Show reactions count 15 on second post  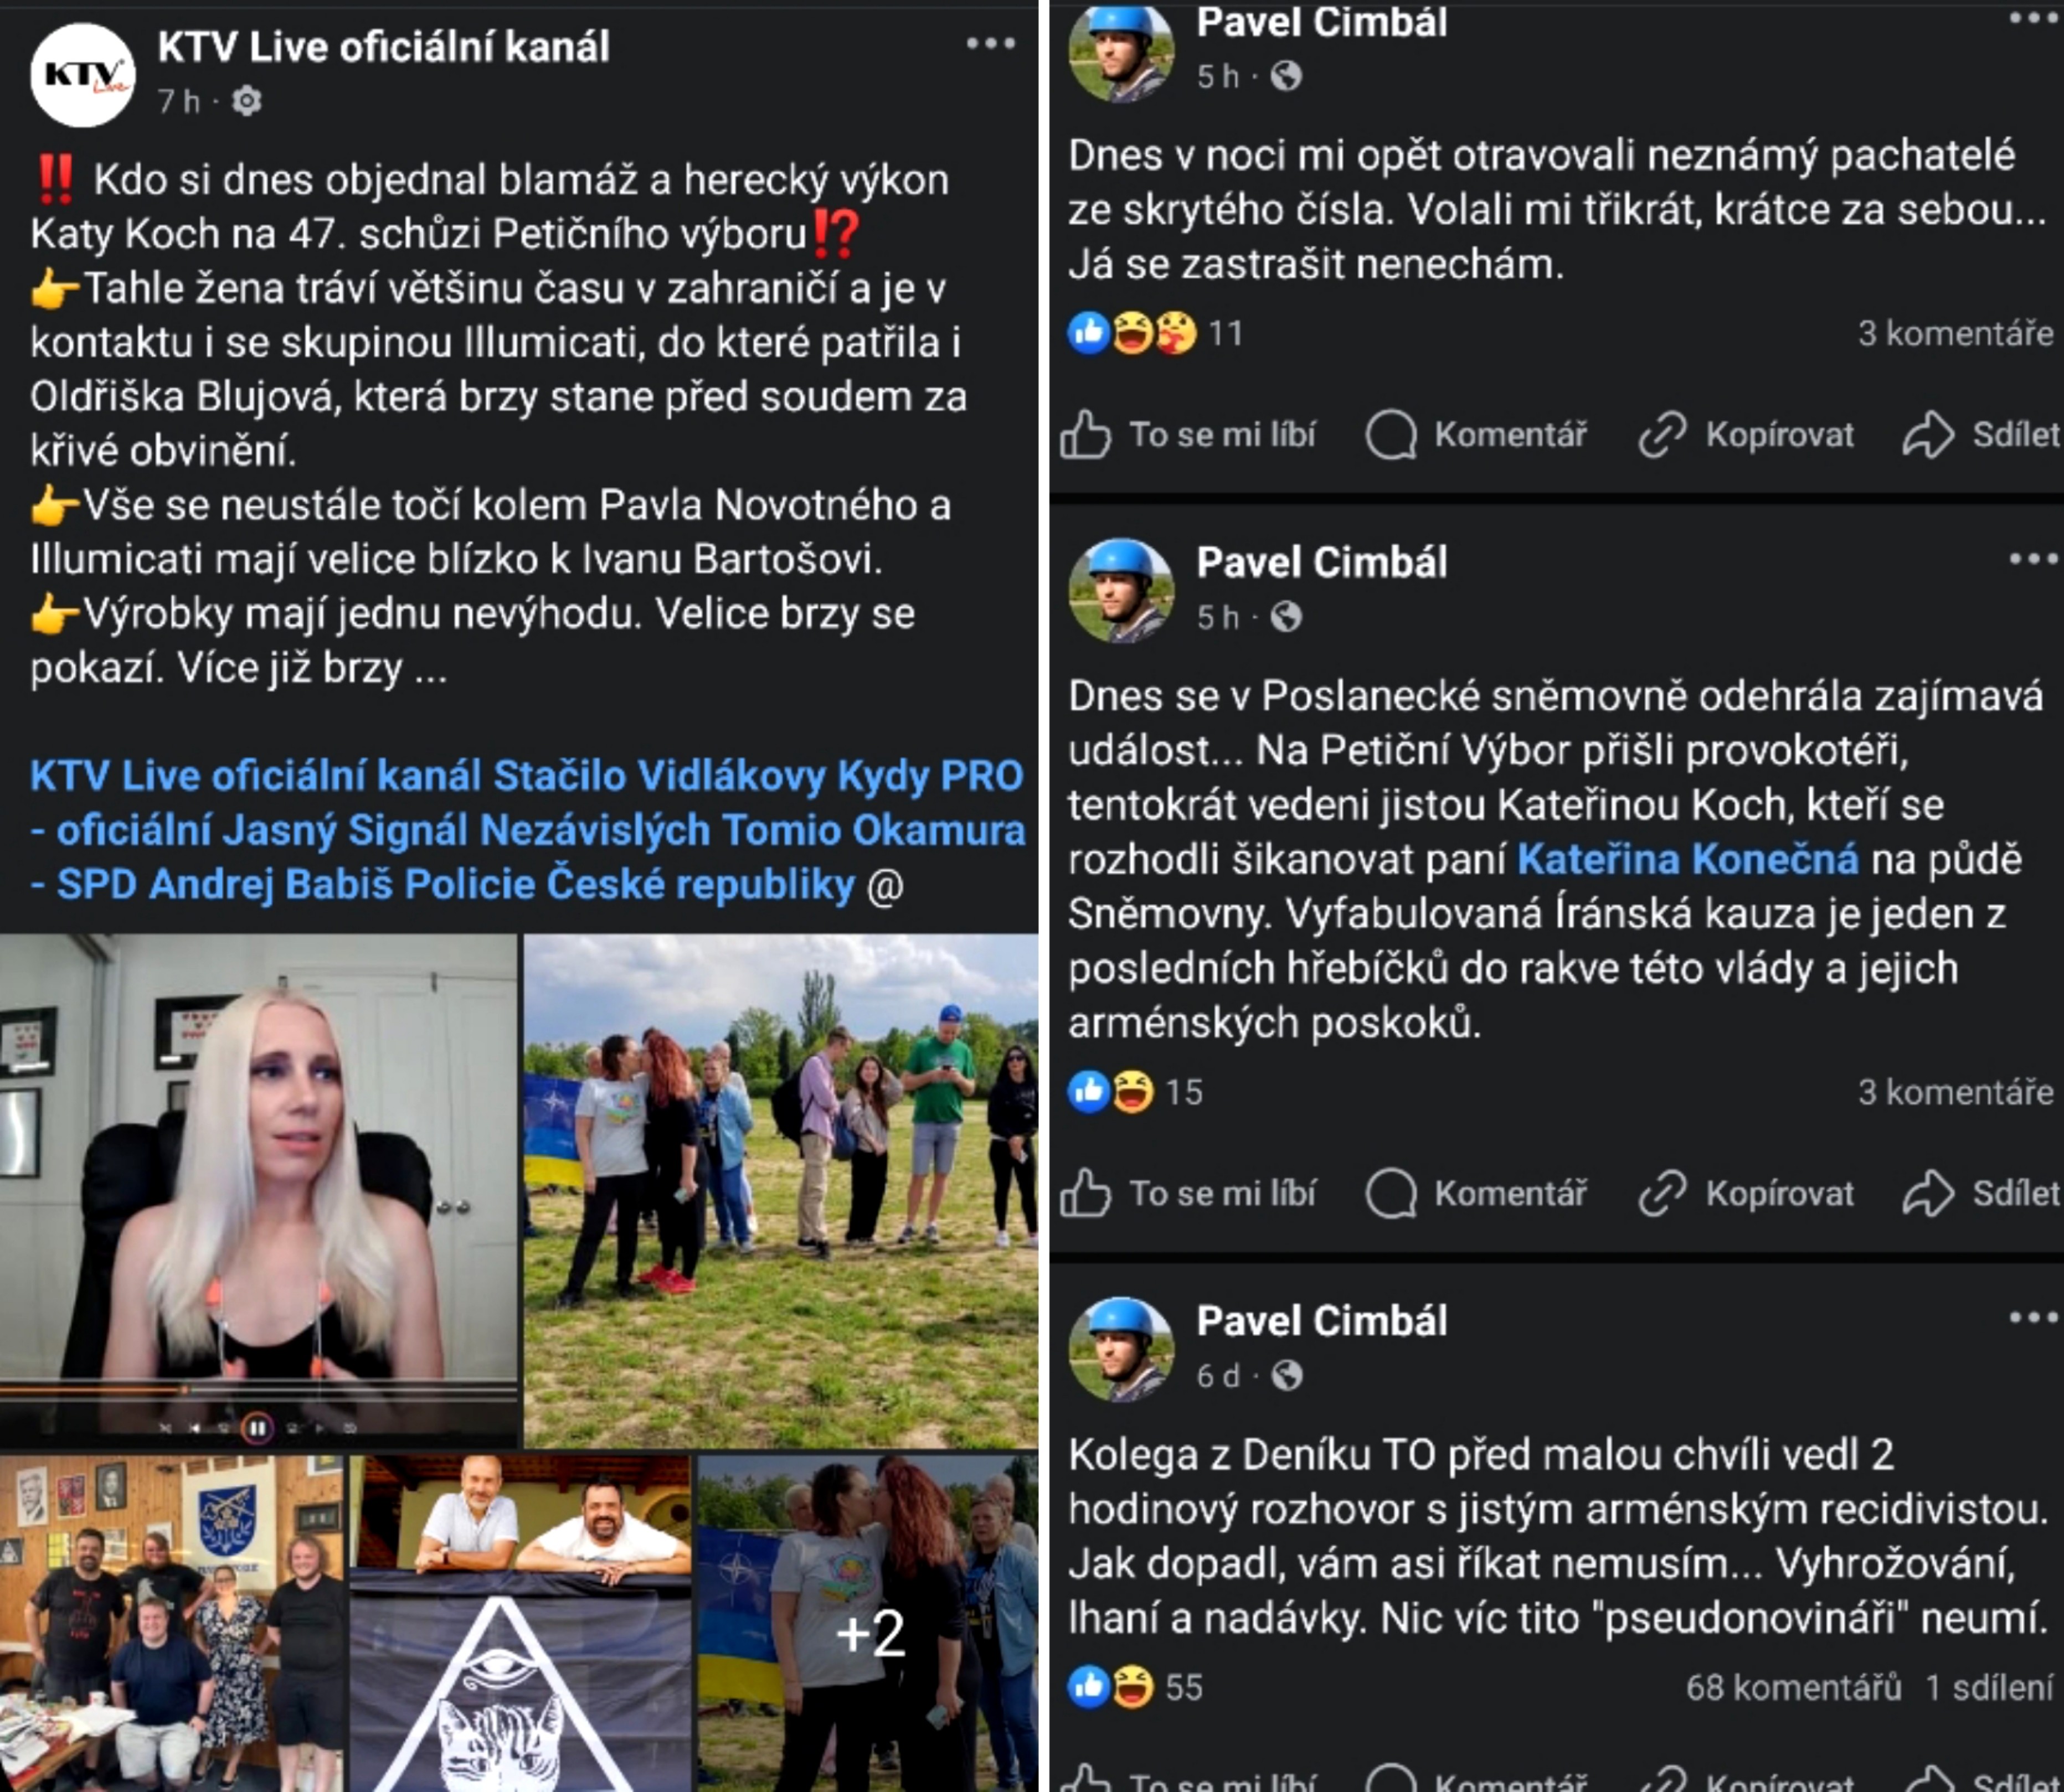point(1183,1091)
